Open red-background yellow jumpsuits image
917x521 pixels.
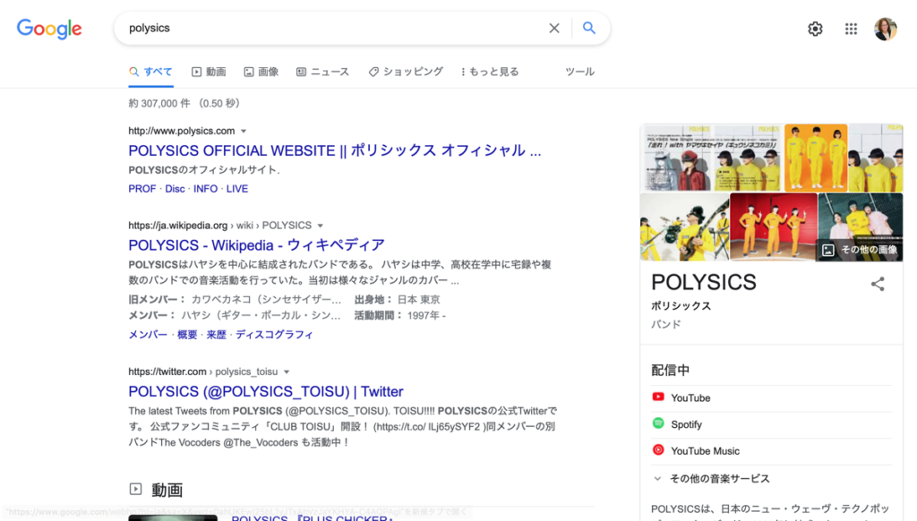(773, 226)
